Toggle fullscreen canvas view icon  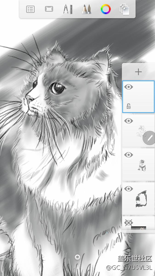point(49,9)
